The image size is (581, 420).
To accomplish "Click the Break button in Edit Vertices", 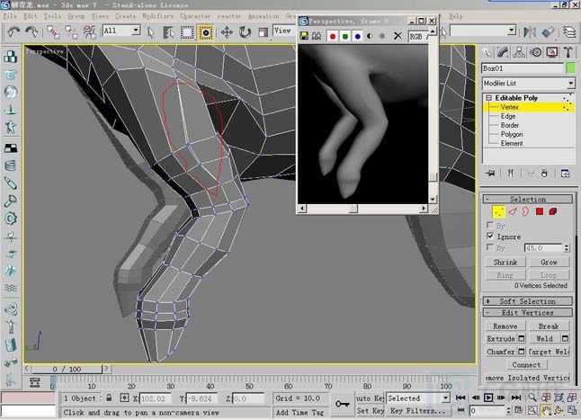I will click(549, 326).
